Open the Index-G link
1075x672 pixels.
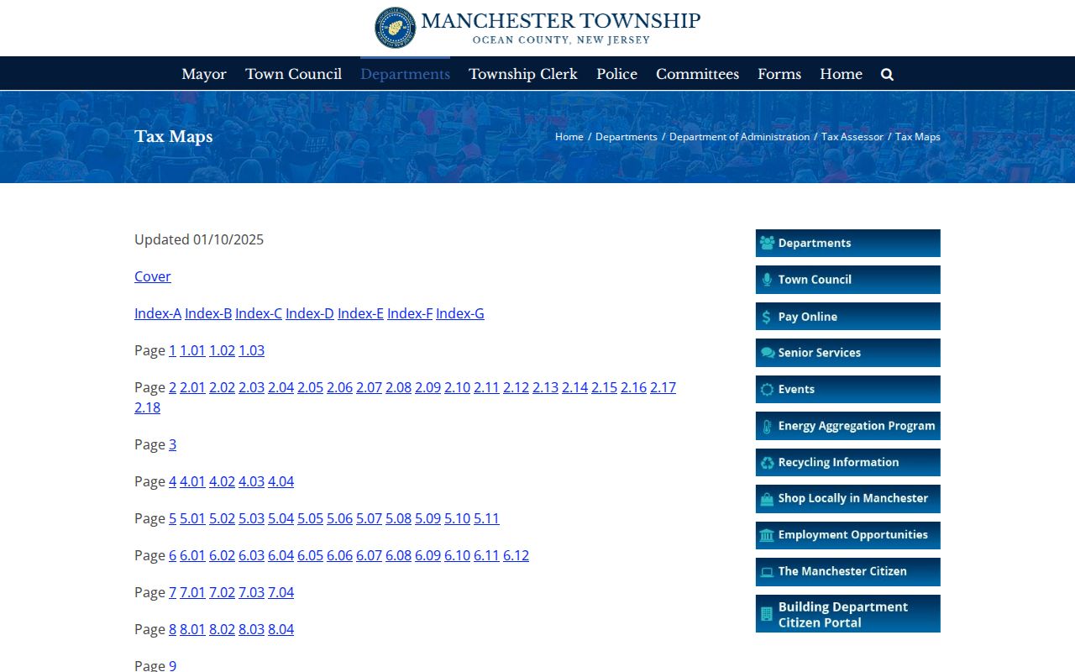[460, 313]
